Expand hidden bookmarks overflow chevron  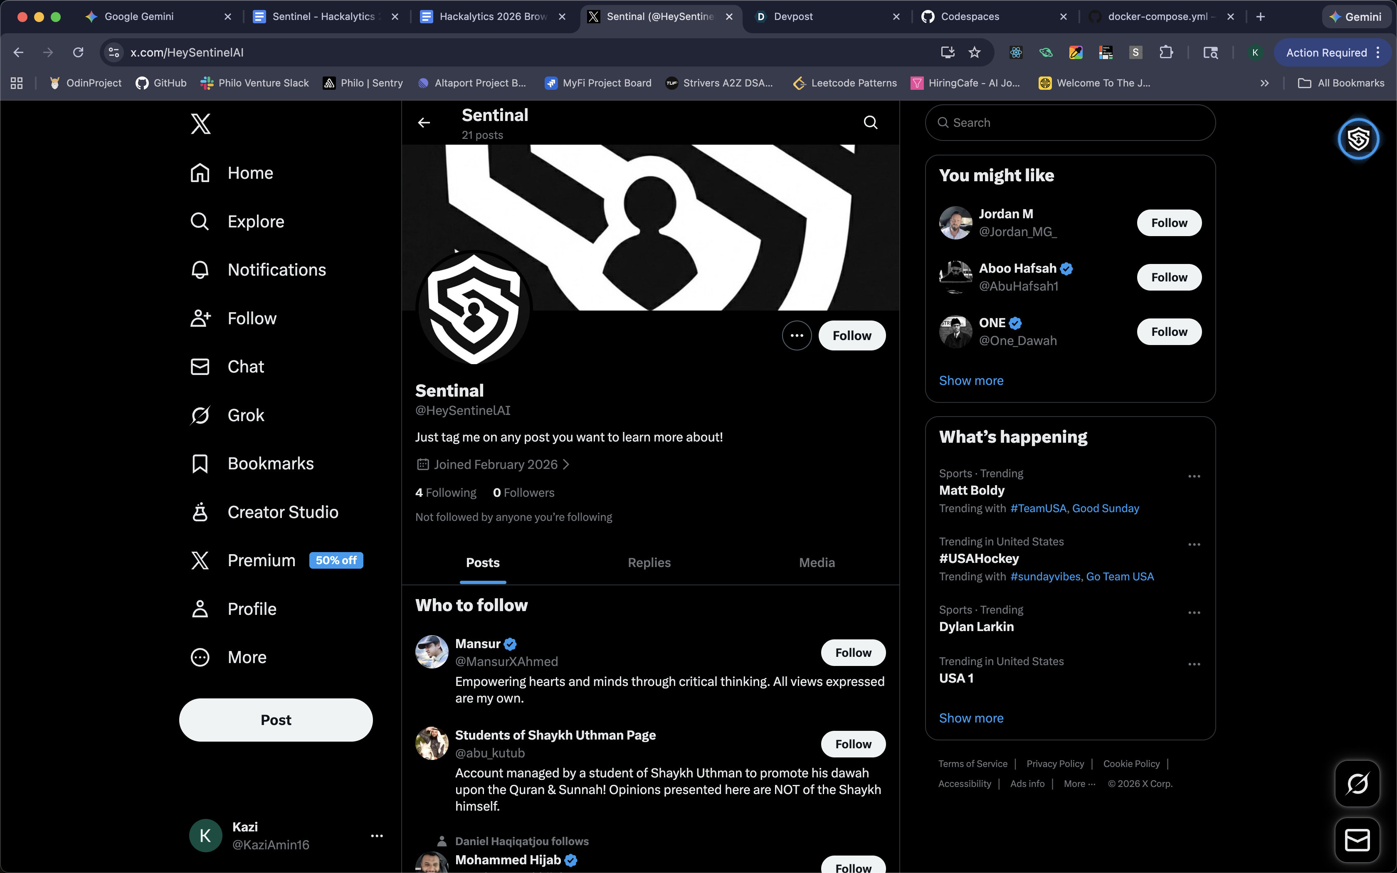[1264, 83]
